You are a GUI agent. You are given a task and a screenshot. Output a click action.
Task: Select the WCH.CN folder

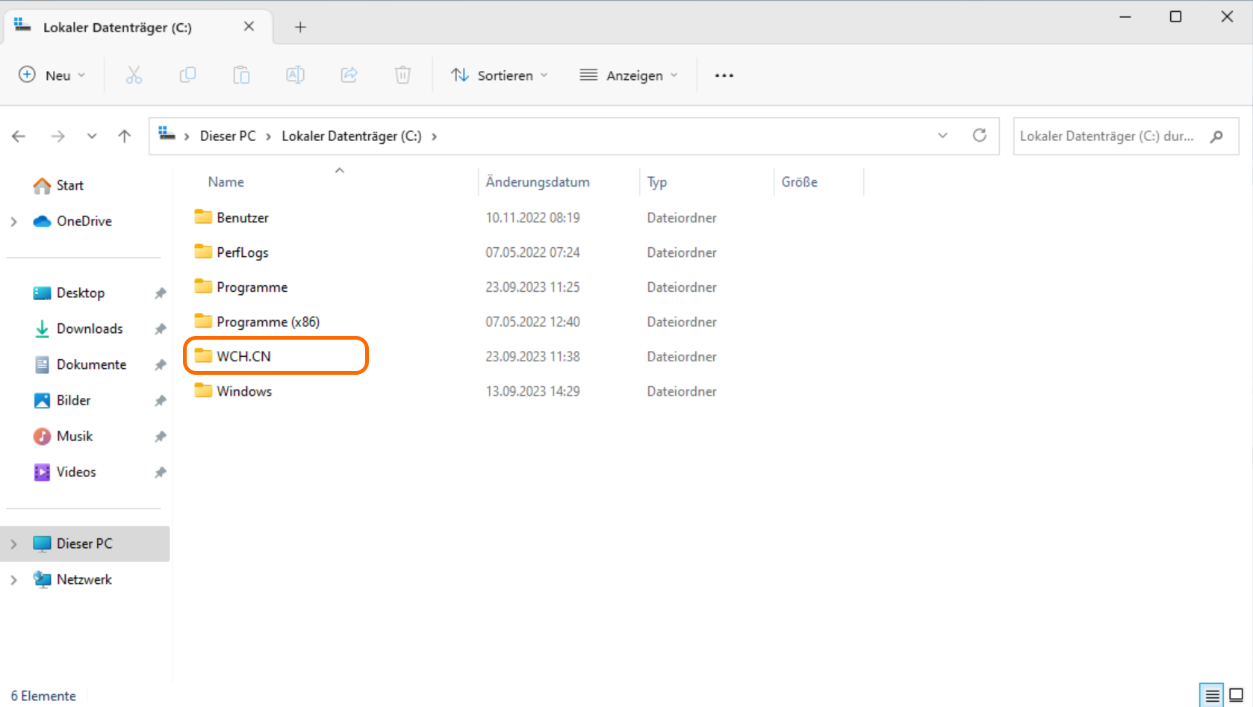pyautogui.click(x=244, y=356)
